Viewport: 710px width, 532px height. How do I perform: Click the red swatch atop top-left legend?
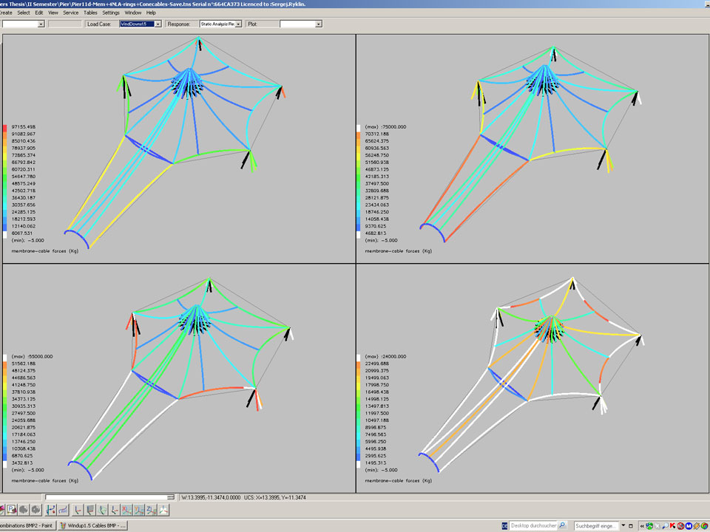pyautogui.click(x=5, y=127)
